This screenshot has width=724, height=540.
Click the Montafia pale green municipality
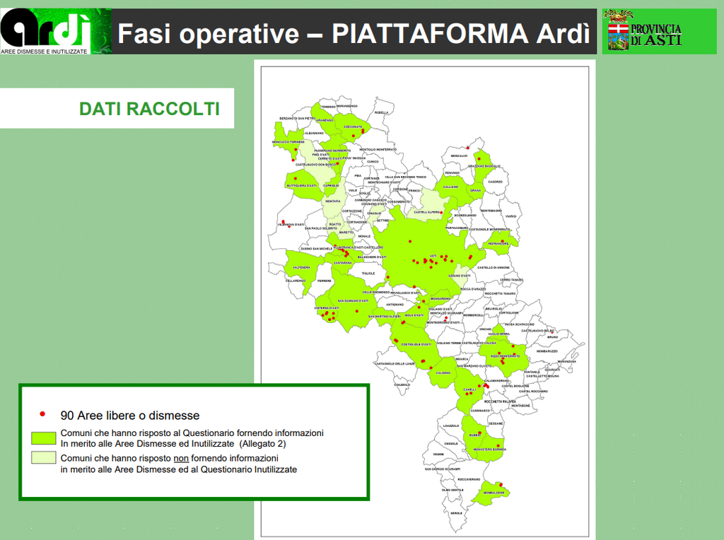(x=332, y=201)
